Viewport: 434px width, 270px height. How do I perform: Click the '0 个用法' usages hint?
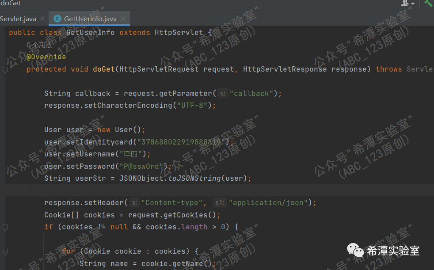point(39,45)
